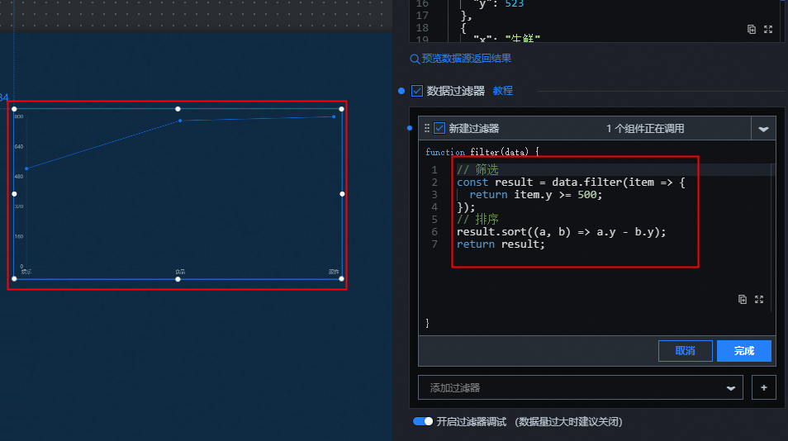Open the 添加过滤器 dropdown
Image resolution: width=788 pixels, height=441 pixels.
click(581, 388)
